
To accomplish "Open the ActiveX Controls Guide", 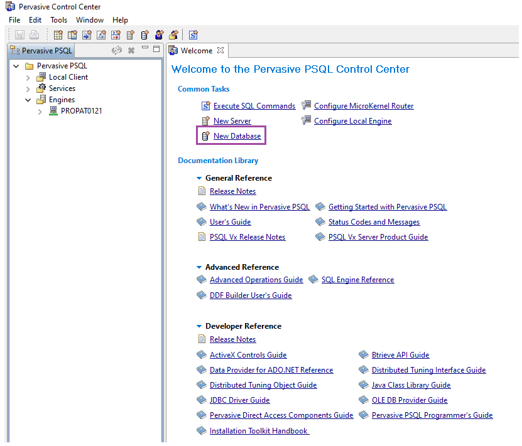I will click(248, 355).
